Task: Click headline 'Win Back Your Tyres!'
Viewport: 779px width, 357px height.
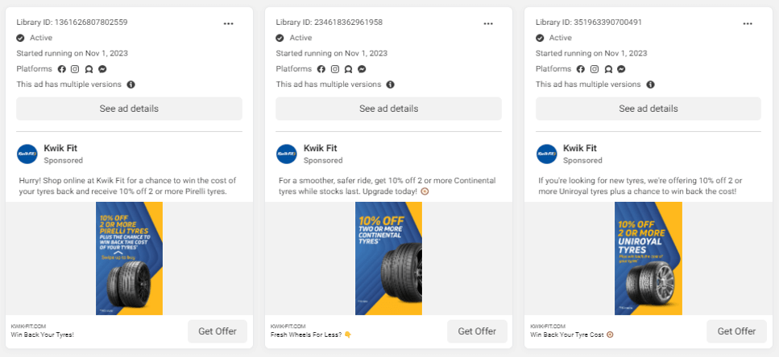Action: (42, 334)
